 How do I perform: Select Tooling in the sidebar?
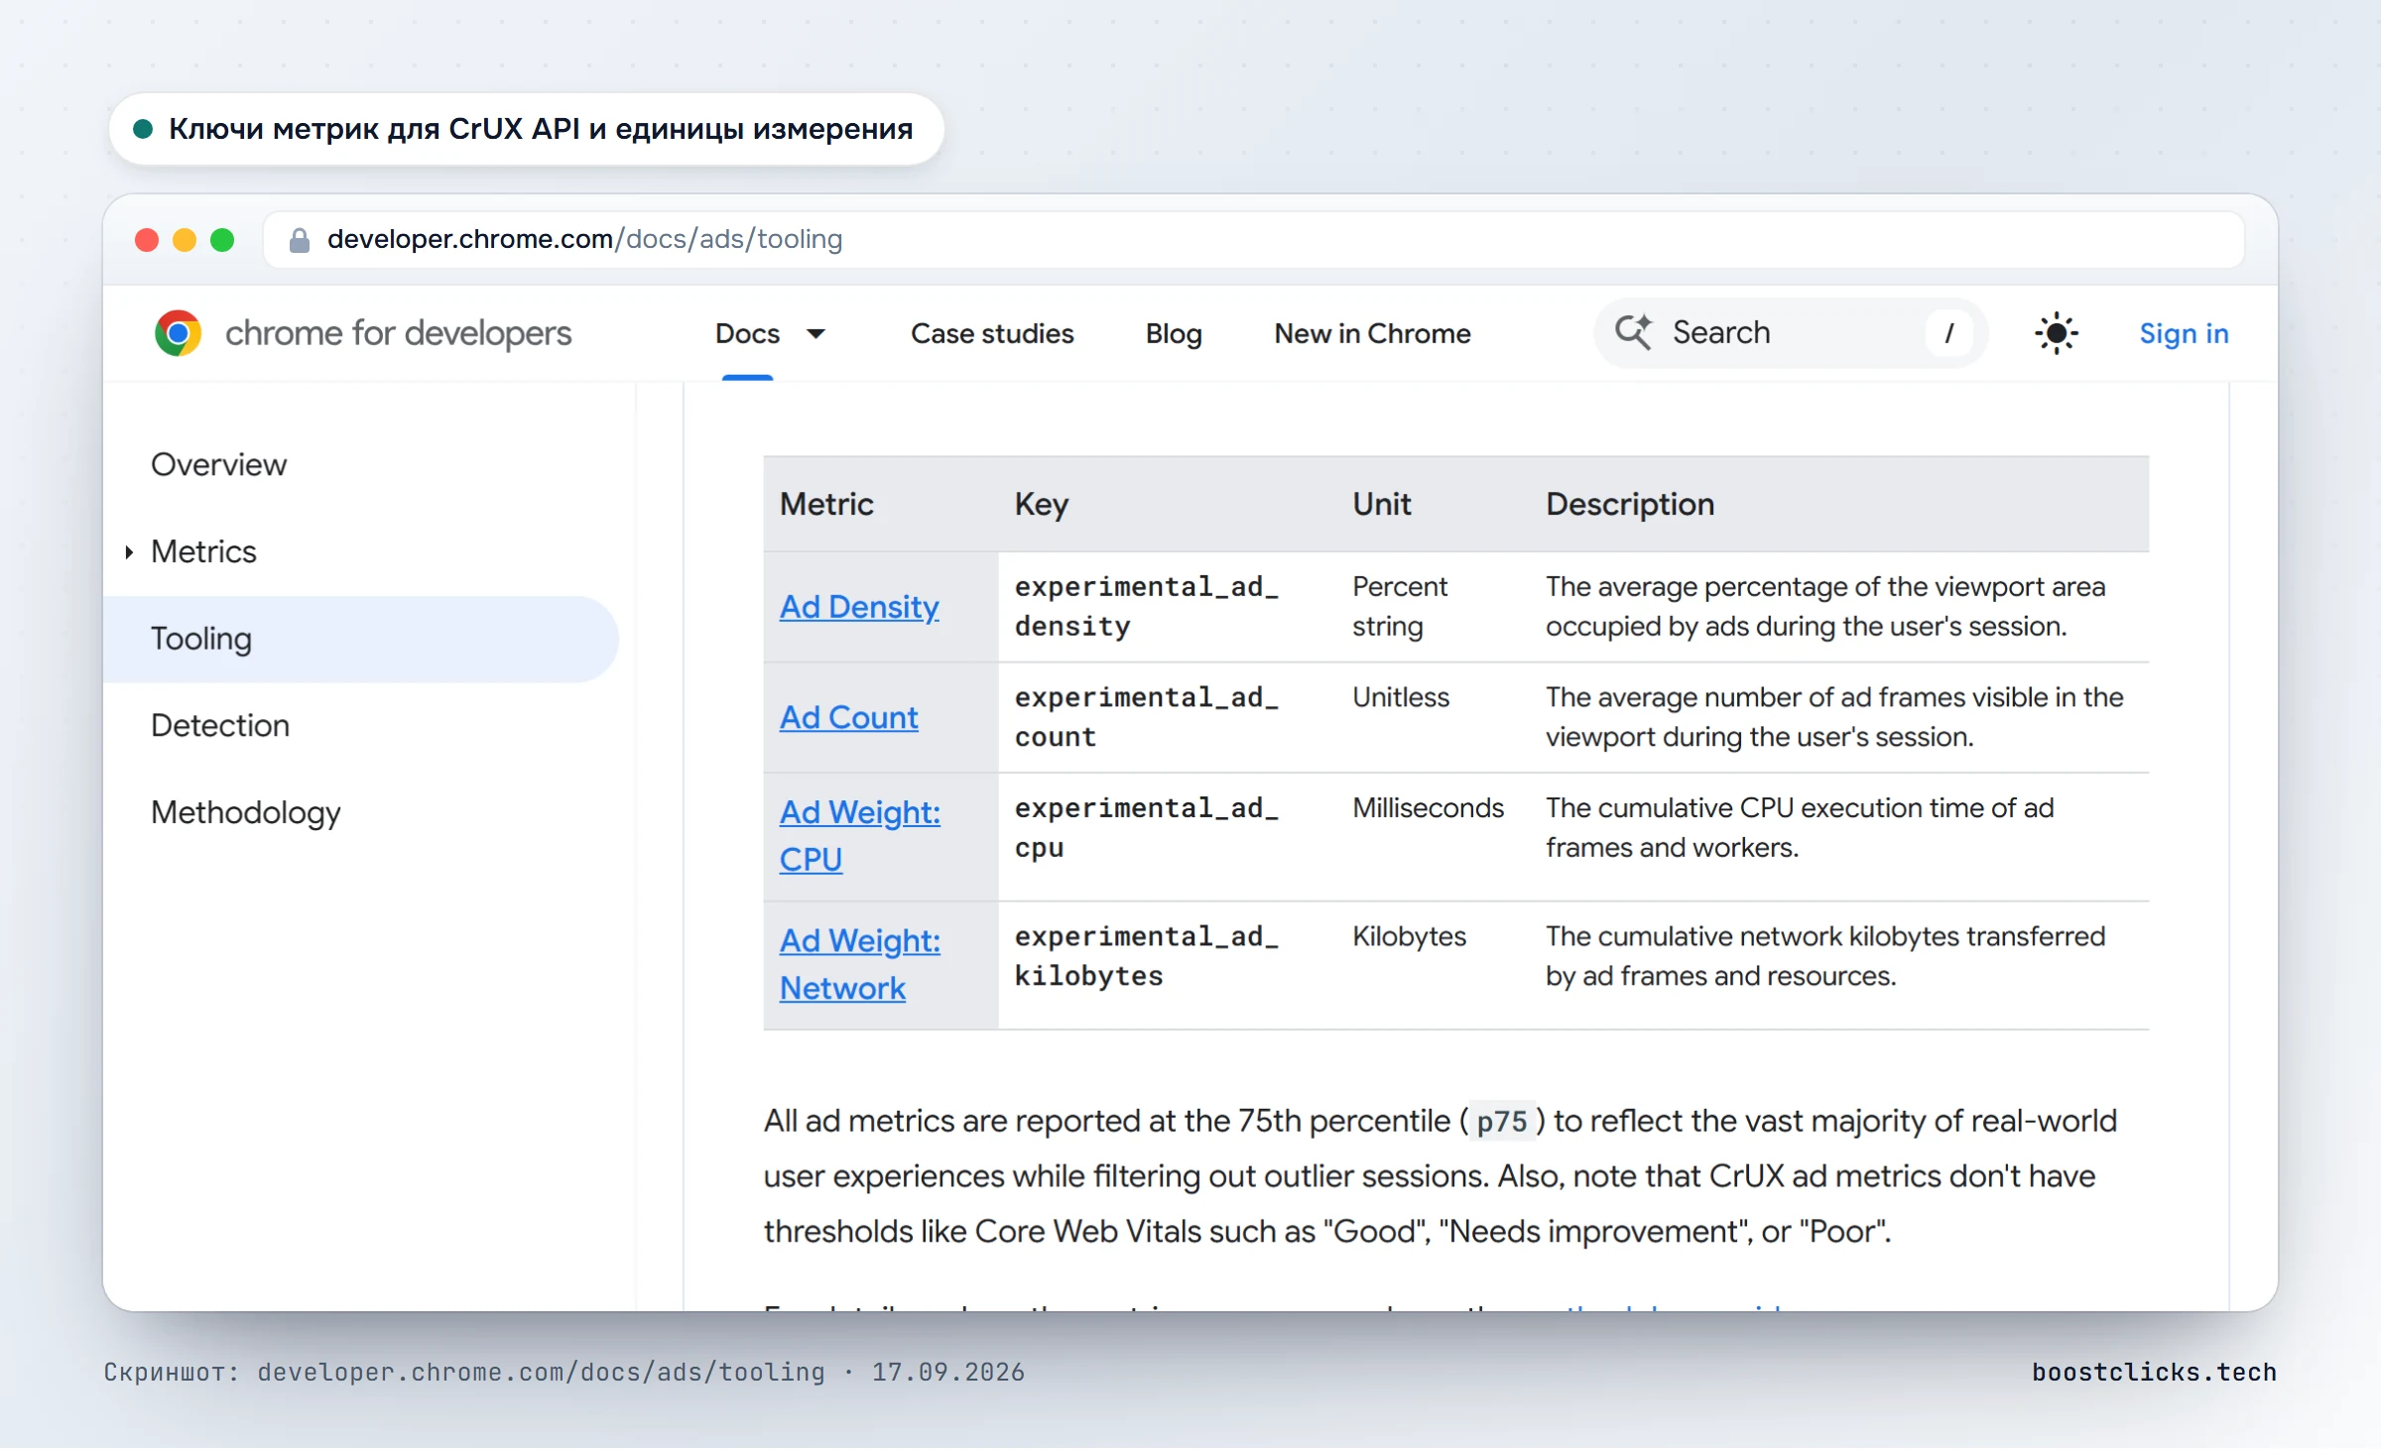click(360, 640)
